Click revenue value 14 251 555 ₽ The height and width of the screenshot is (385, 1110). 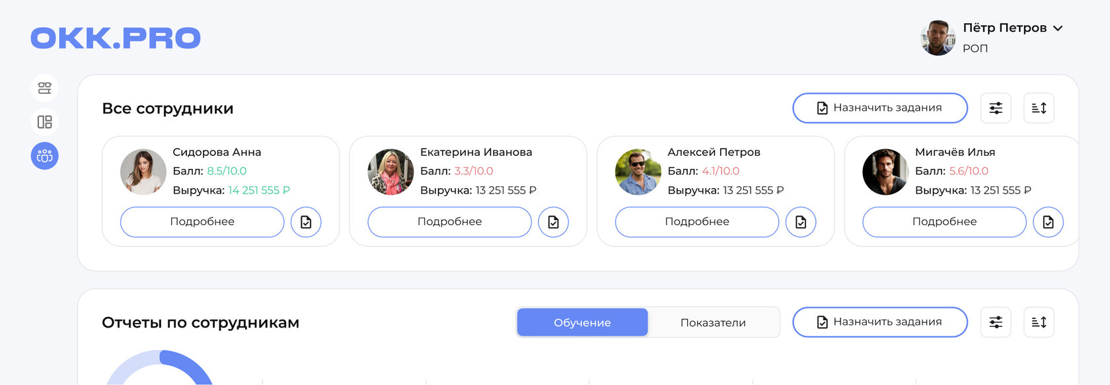259,190
